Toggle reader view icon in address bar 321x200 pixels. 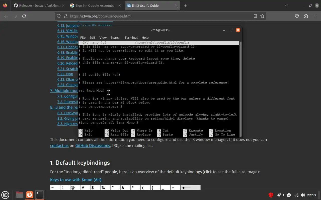tap(255, 16)
